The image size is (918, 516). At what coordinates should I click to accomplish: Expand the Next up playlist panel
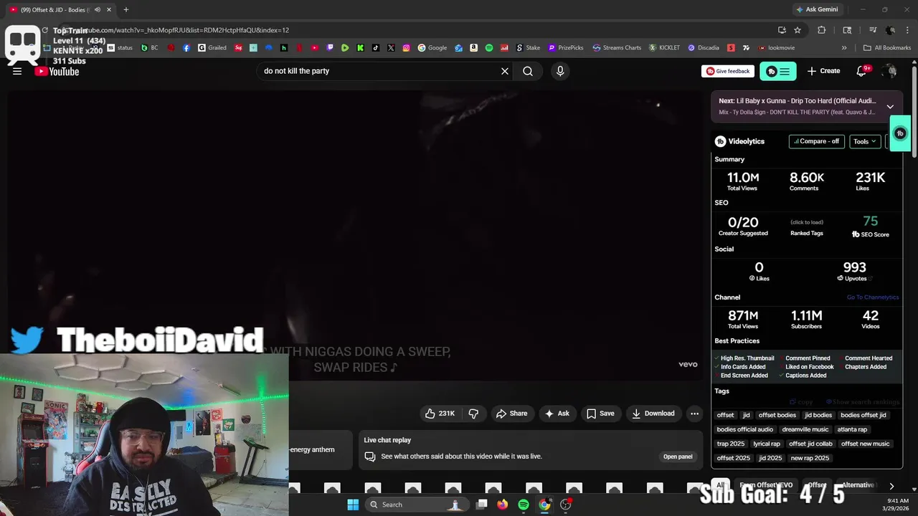(890, 107)
